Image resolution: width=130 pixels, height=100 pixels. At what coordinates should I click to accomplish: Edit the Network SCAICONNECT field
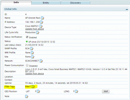point(41,61)
